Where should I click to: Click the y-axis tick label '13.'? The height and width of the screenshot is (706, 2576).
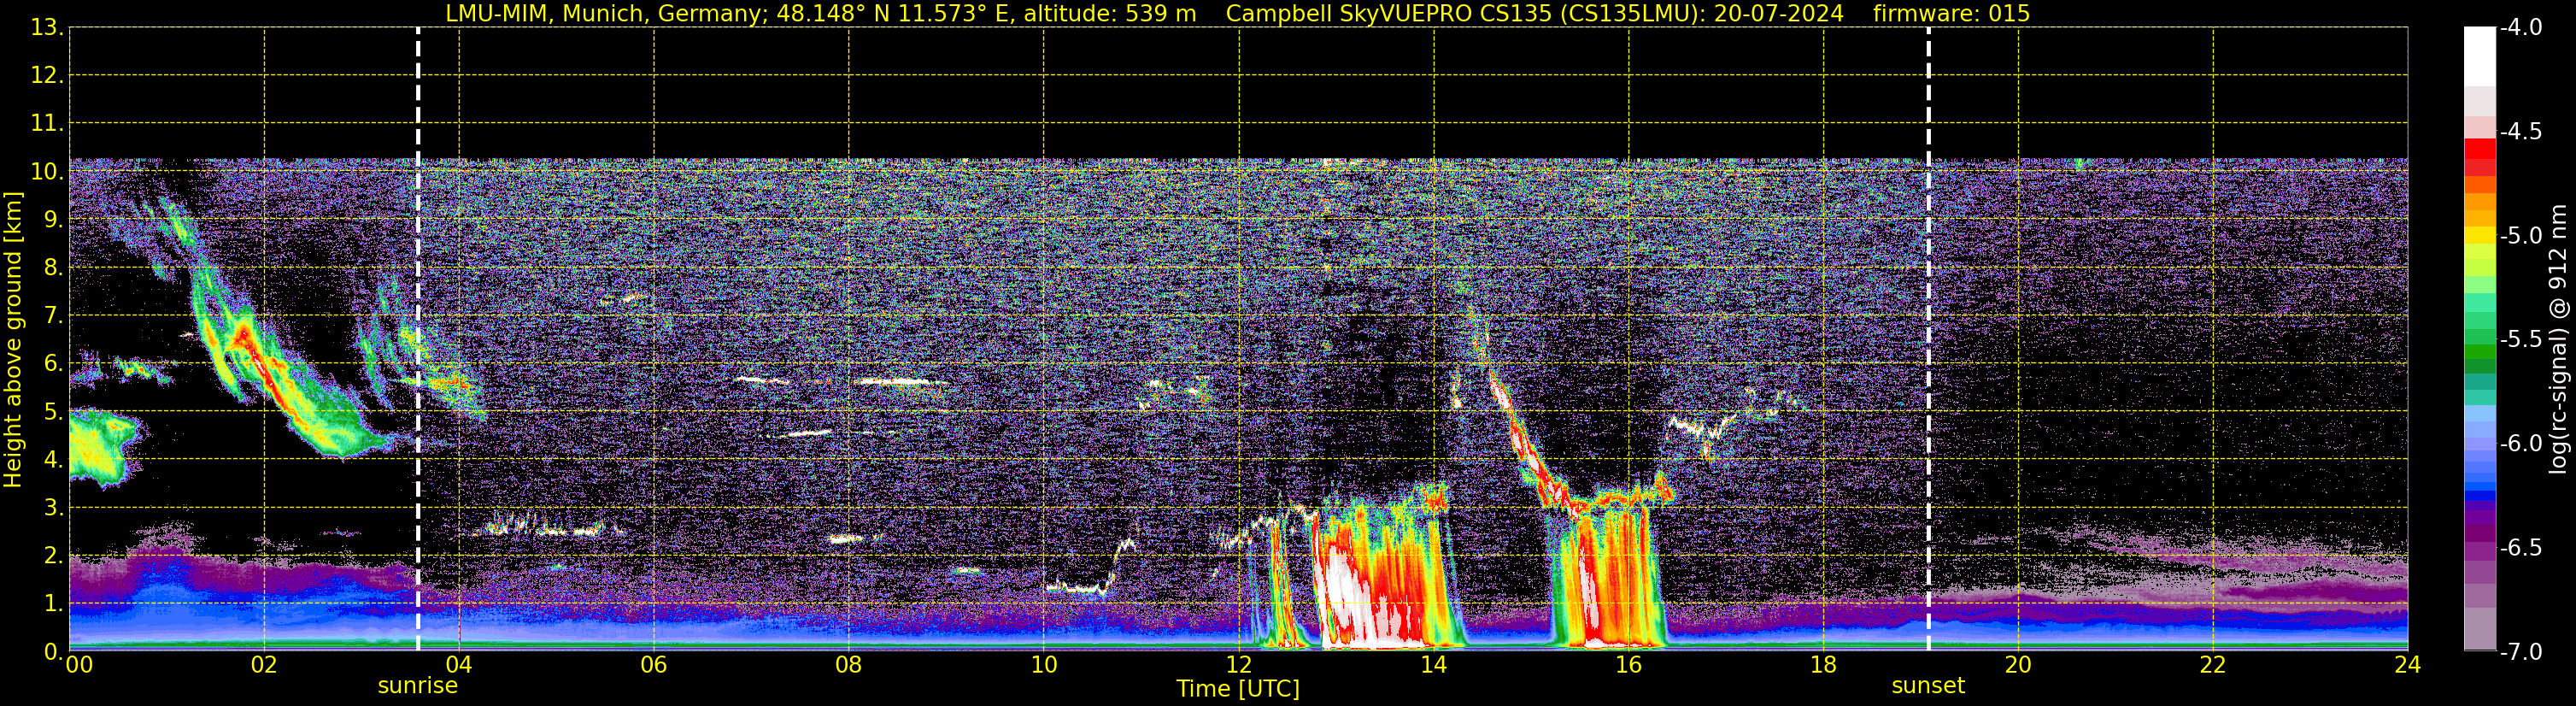tap(47, 28)
